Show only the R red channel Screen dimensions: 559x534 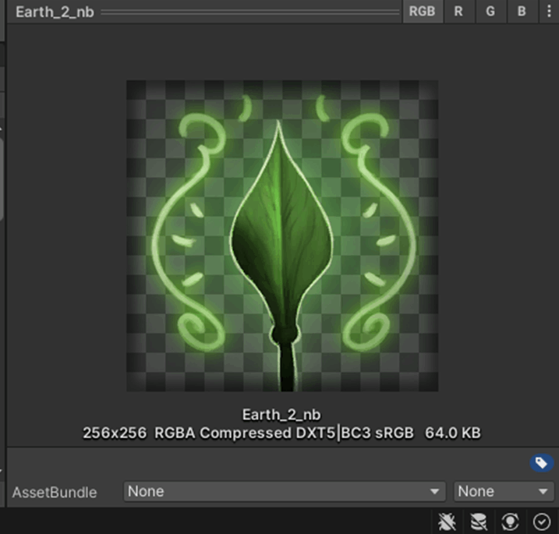(x=459, y=12)
